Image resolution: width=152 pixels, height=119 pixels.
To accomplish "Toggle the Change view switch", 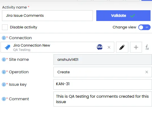I will tap(144, 27).
